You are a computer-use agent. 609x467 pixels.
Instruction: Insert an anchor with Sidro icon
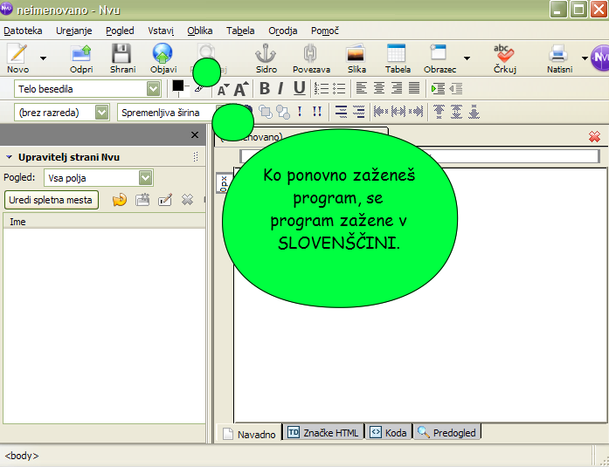(x=266, y=57)
